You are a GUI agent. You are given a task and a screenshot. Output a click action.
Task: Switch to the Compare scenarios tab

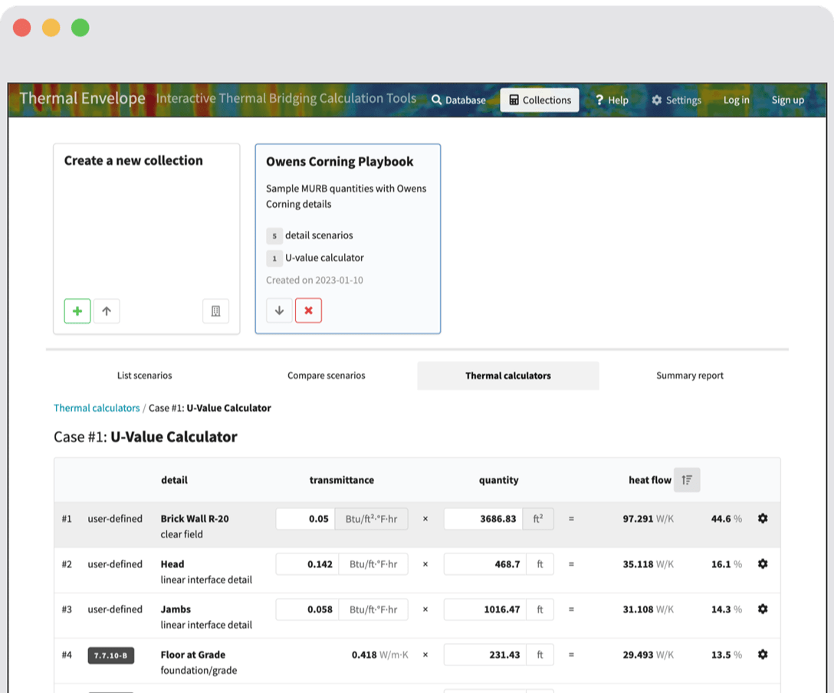point(326,376)
